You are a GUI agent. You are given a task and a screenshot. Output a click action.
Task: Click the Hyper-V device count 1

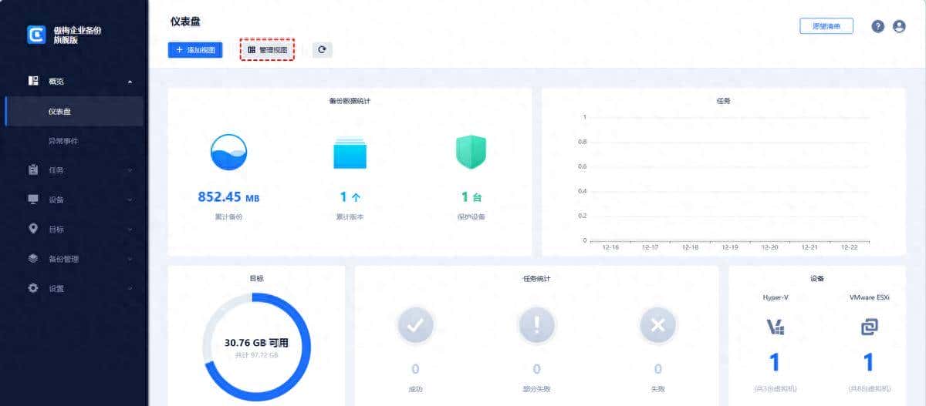(x=775, y=362)
